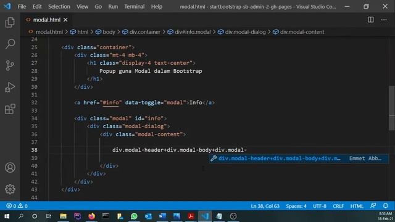Click line number 38 in the gutter
Viewport: 395px width, 222px height.
[x=35, y=150]
